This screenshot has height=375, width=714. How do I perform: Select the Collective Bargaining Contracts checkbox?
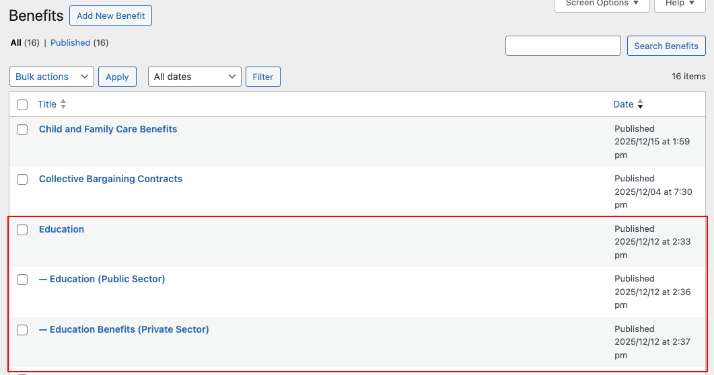click(x=22, y=179)
